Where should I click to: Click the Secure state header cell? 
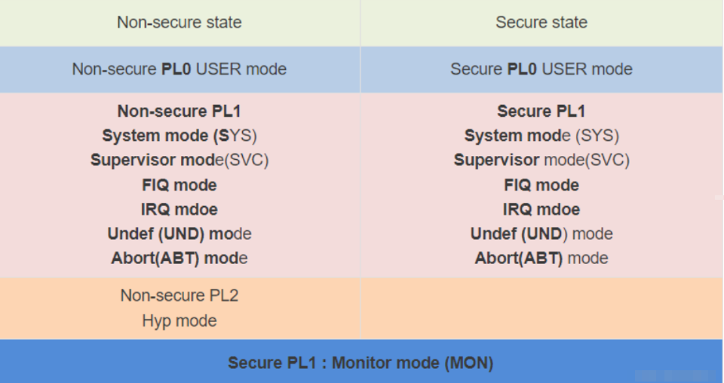541,23
